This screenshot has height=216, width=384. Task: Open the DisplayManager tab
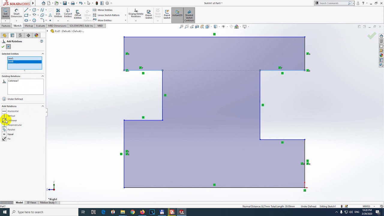point(37,35)
